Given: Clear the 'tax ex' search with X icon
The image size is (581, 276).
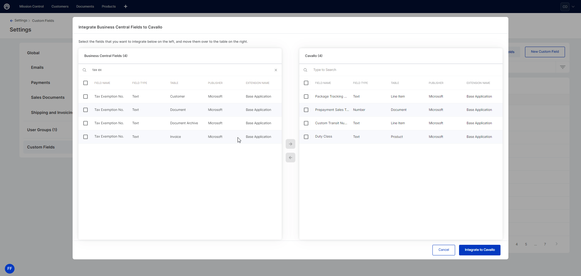Looking at the screenshot, I should click(x=276, y=70).
